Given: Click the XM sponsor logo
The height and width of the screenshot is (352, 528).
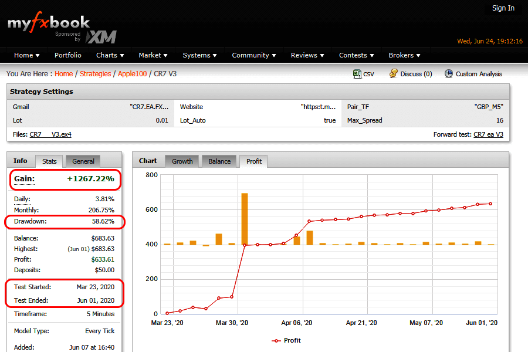Looking at the screenshot, I should coord(101,37).
